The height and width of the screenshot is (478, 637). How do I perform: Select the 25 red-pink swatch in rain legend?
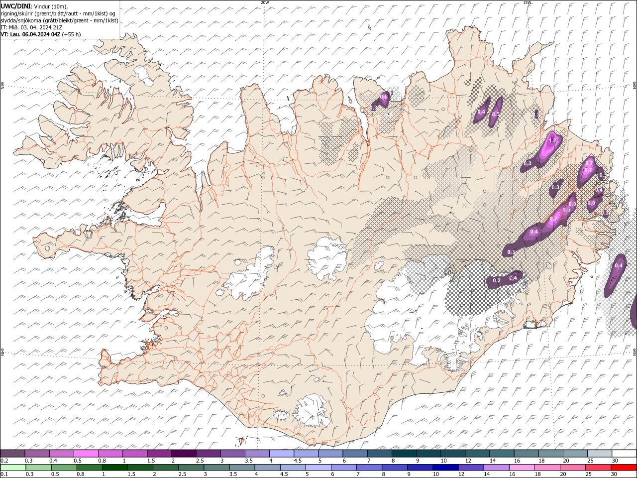click(598, 468)
